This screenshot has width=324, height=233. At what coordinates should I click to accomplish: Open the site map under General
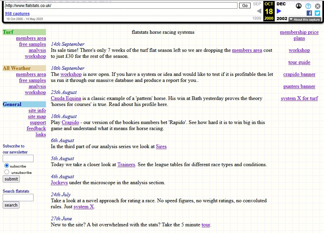pyautogui.click(x=37, y=116)
